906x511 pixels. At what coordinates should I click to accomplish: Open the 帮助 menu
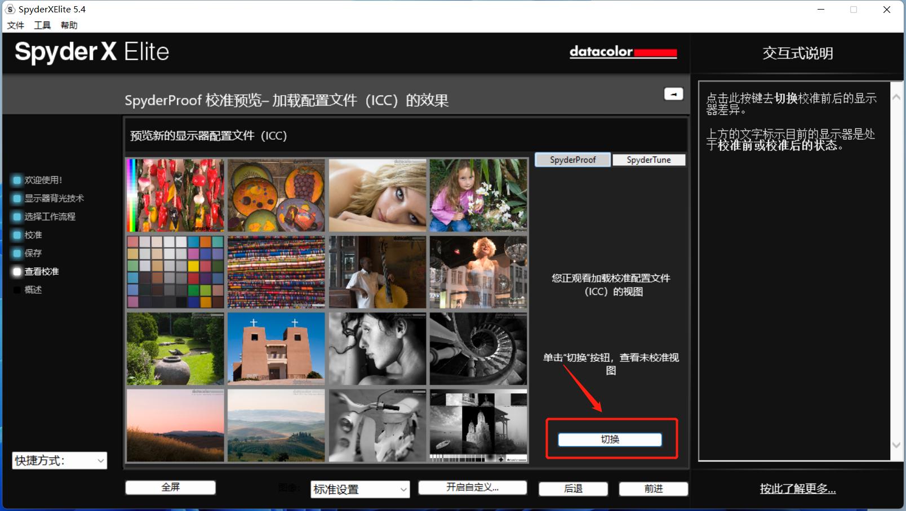69,25
